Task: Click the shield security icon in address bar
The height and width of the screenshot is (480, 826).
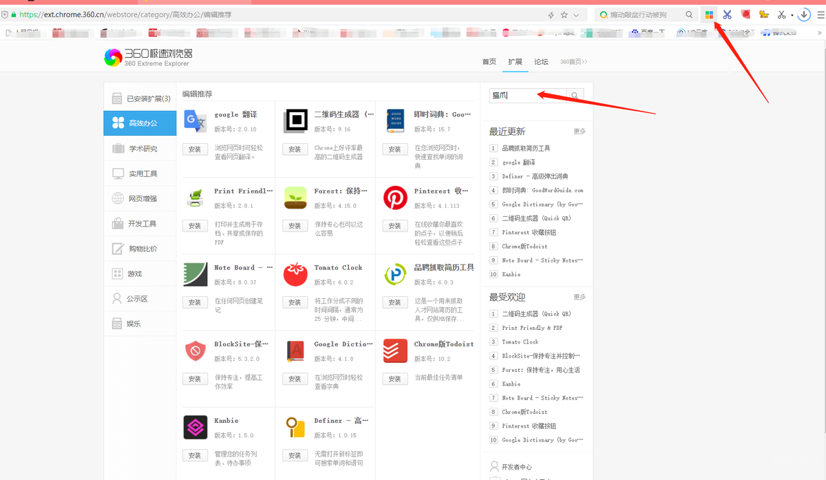Action: (5, 14)
